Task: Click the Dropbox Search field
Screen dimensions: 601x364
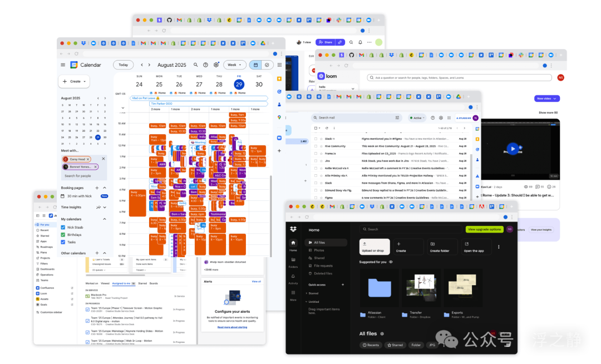Action: [x=410, y=229]
